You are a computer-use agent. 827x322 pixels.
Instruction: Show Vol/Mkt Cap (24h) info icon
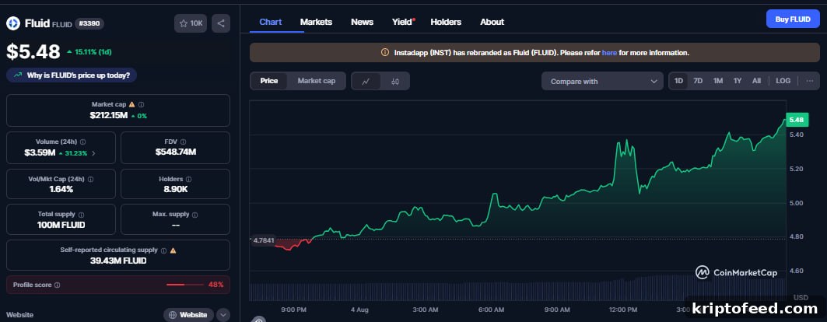pyautogui.click(x=91, y=179)
